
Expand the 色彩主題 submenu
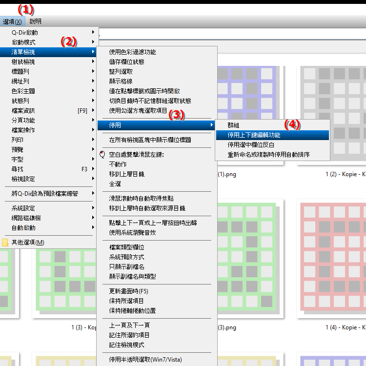(x=49, y=91)
